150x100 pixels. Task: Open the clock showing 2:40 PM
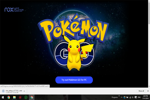point(145,97)
